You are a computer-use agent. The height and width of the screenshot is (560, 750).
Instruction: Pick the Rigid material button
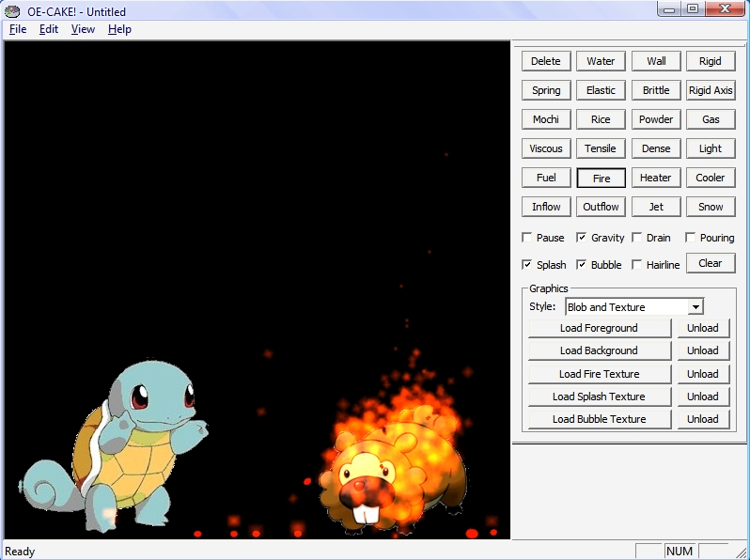click(711, 61)
